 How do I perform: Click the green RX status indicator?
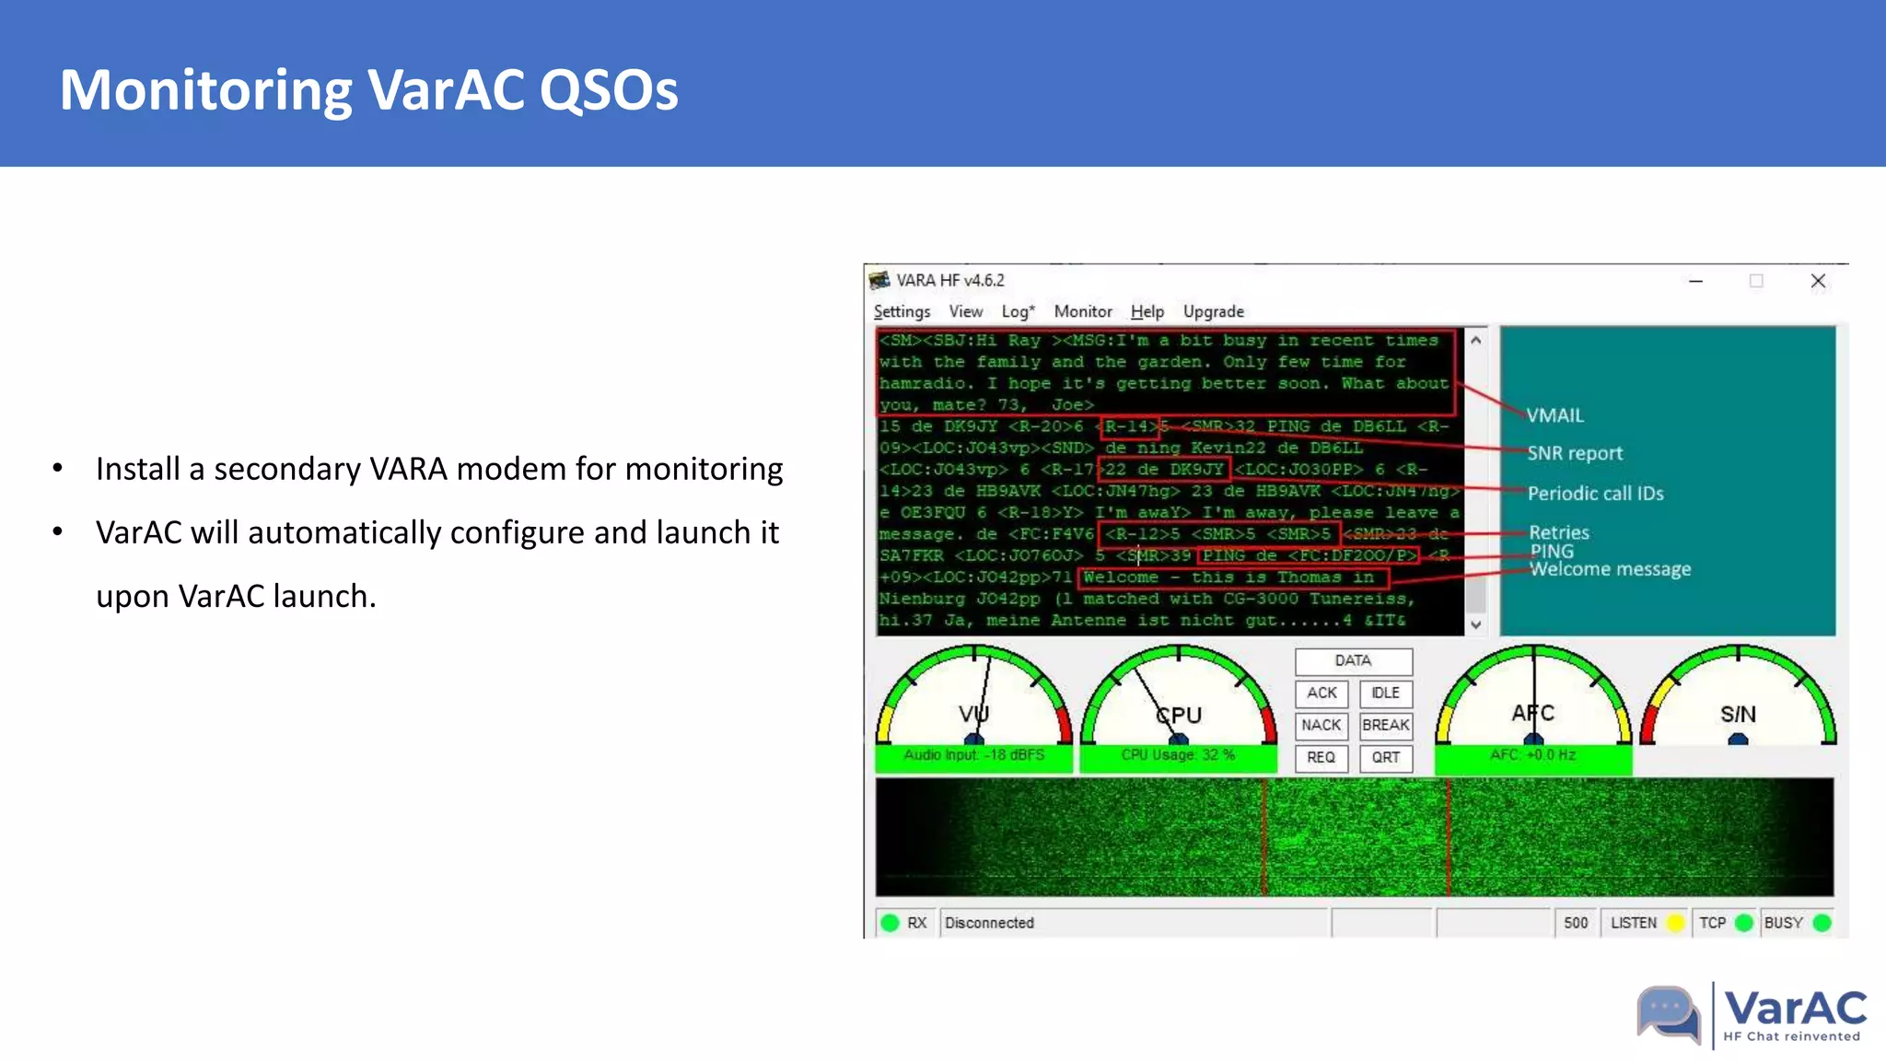890,923
